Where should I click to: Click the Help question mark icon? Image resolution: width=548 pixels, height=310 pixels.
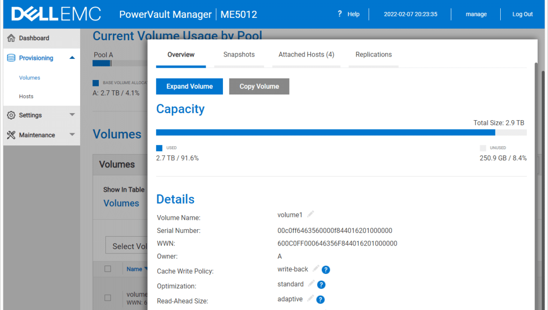pyautogui.click(x=340, y=14)
